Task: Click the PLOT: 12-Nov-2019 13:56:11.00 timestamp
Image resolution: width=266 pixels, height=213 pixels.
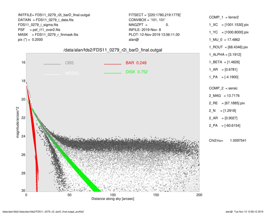Action: (x=154, y=35)
